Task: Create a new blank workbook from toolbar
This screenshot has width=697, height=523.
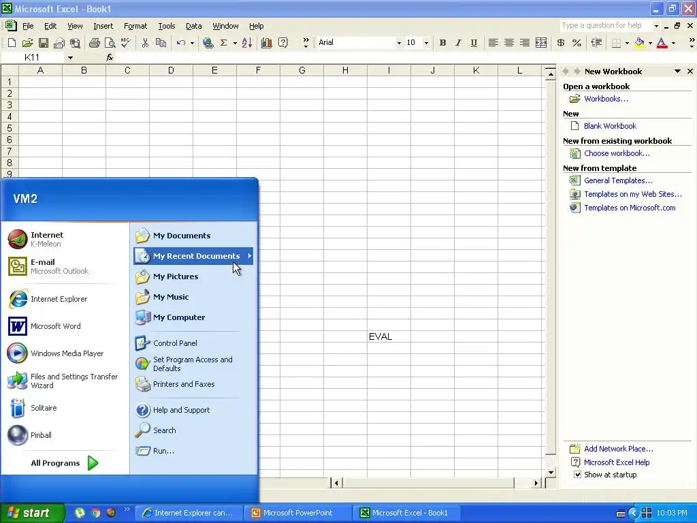Action: tap(12, 43)
